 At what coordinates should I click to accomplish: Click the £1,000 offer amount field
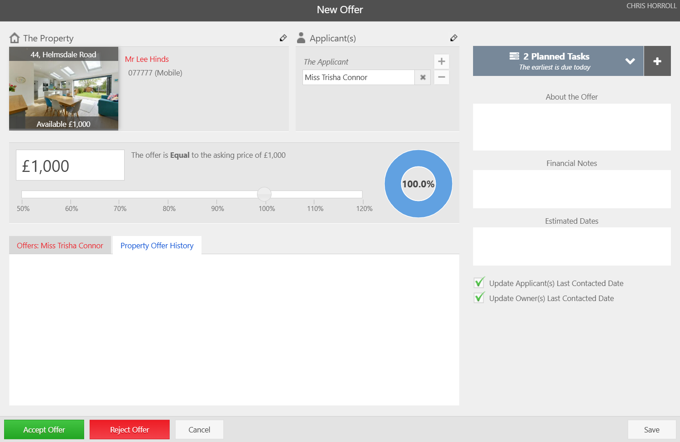pyautogui.click(x=70, y=165)
